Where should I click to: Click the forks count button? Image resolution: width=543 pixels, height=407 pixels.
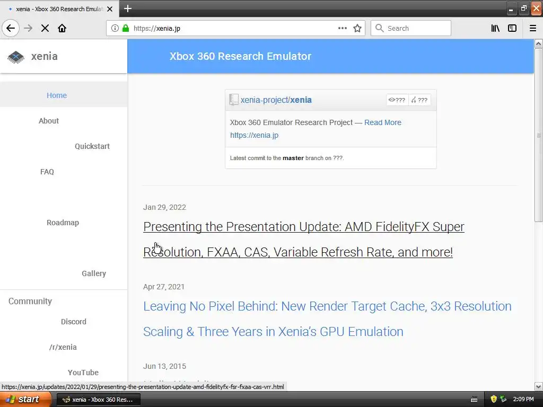(419, 100)
